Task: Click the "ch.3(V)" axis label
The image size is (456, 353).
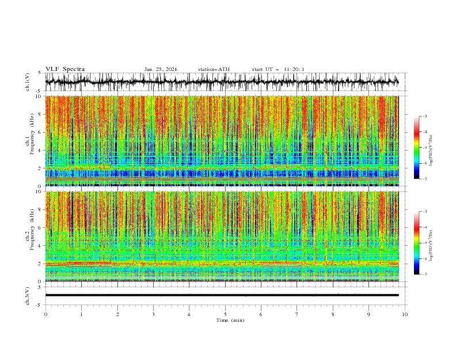Action: 28,296
